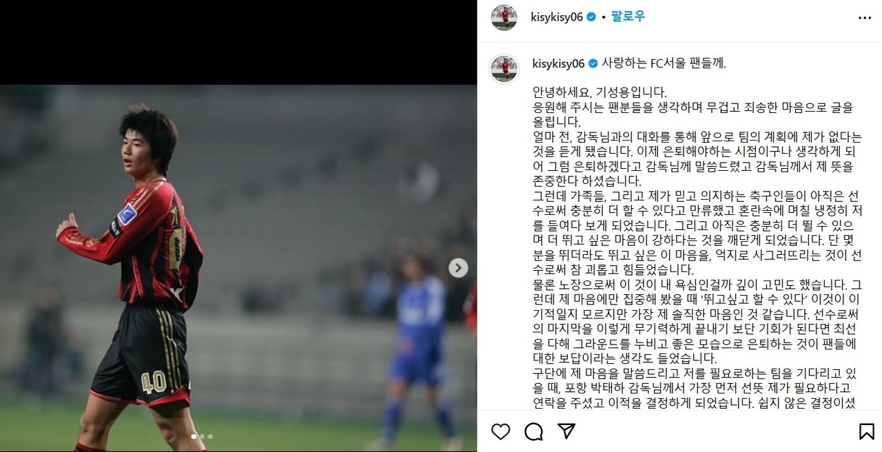882x452 pixels.
Task: Click the photo of the player in the red-black jersey
Action: click(x=138, y=276)
